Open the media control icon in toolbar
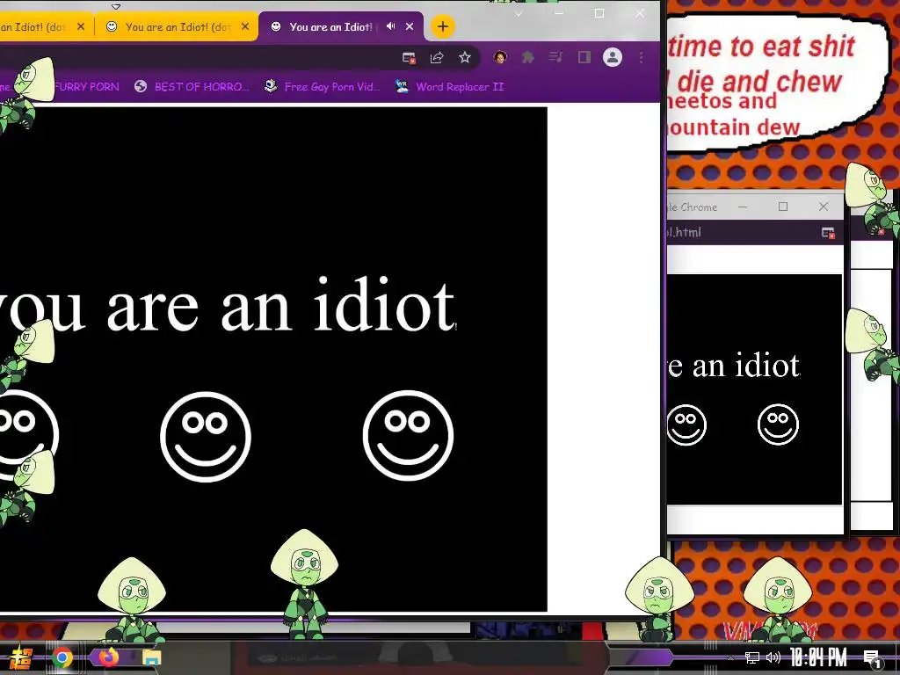 coord(555,57)
